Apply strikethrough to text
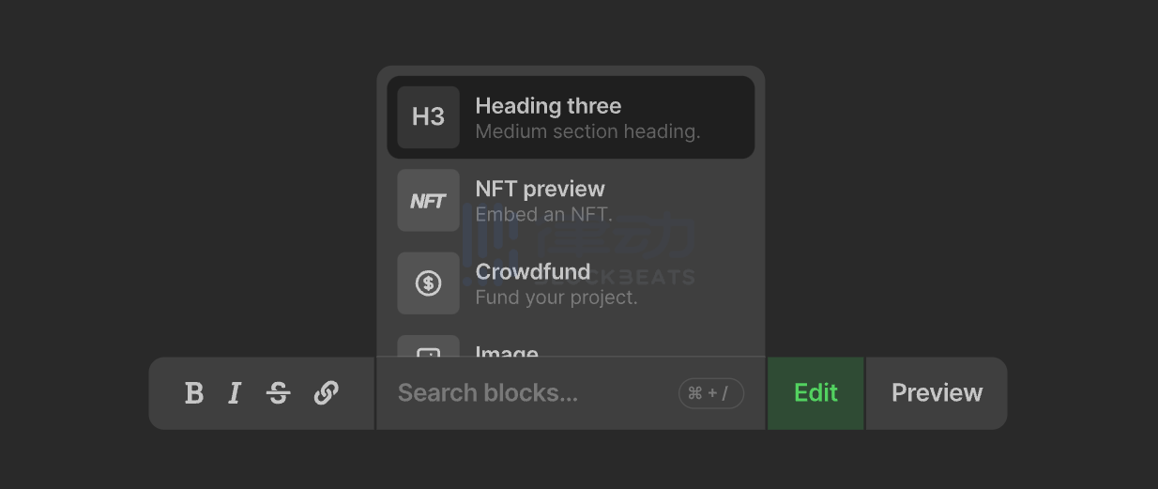The width and height of the screenshot is (1158, 489). pyautogui.click(x=279, y=393)
